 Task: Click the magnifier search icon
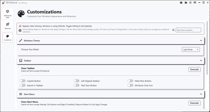173,30
